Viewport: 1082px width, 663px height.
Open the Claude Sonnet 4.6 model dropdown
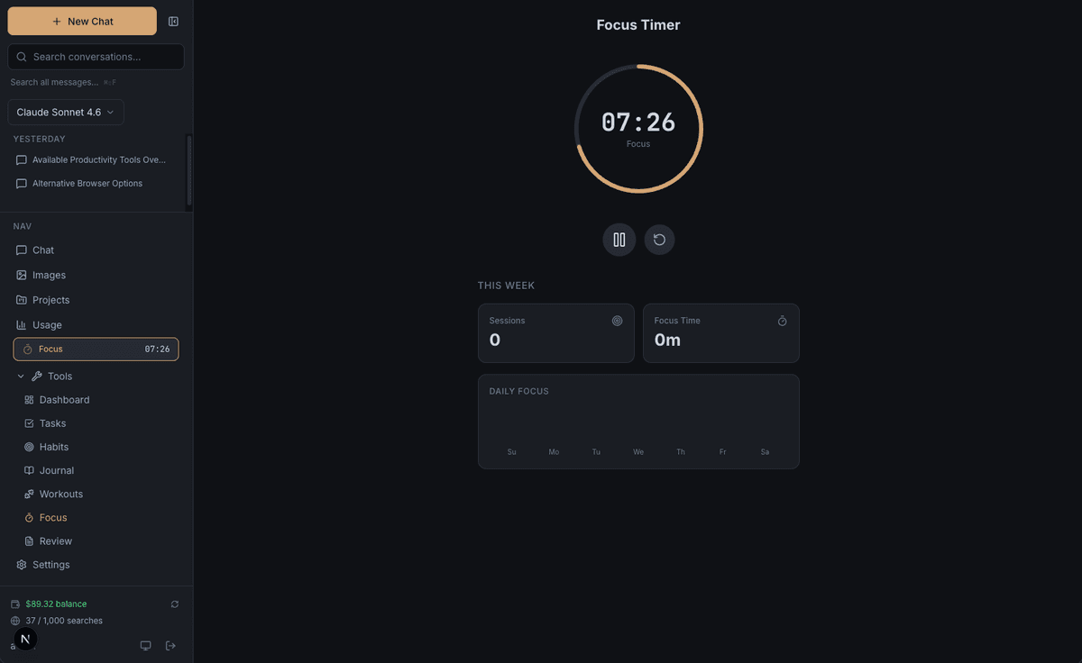point(65,112)
